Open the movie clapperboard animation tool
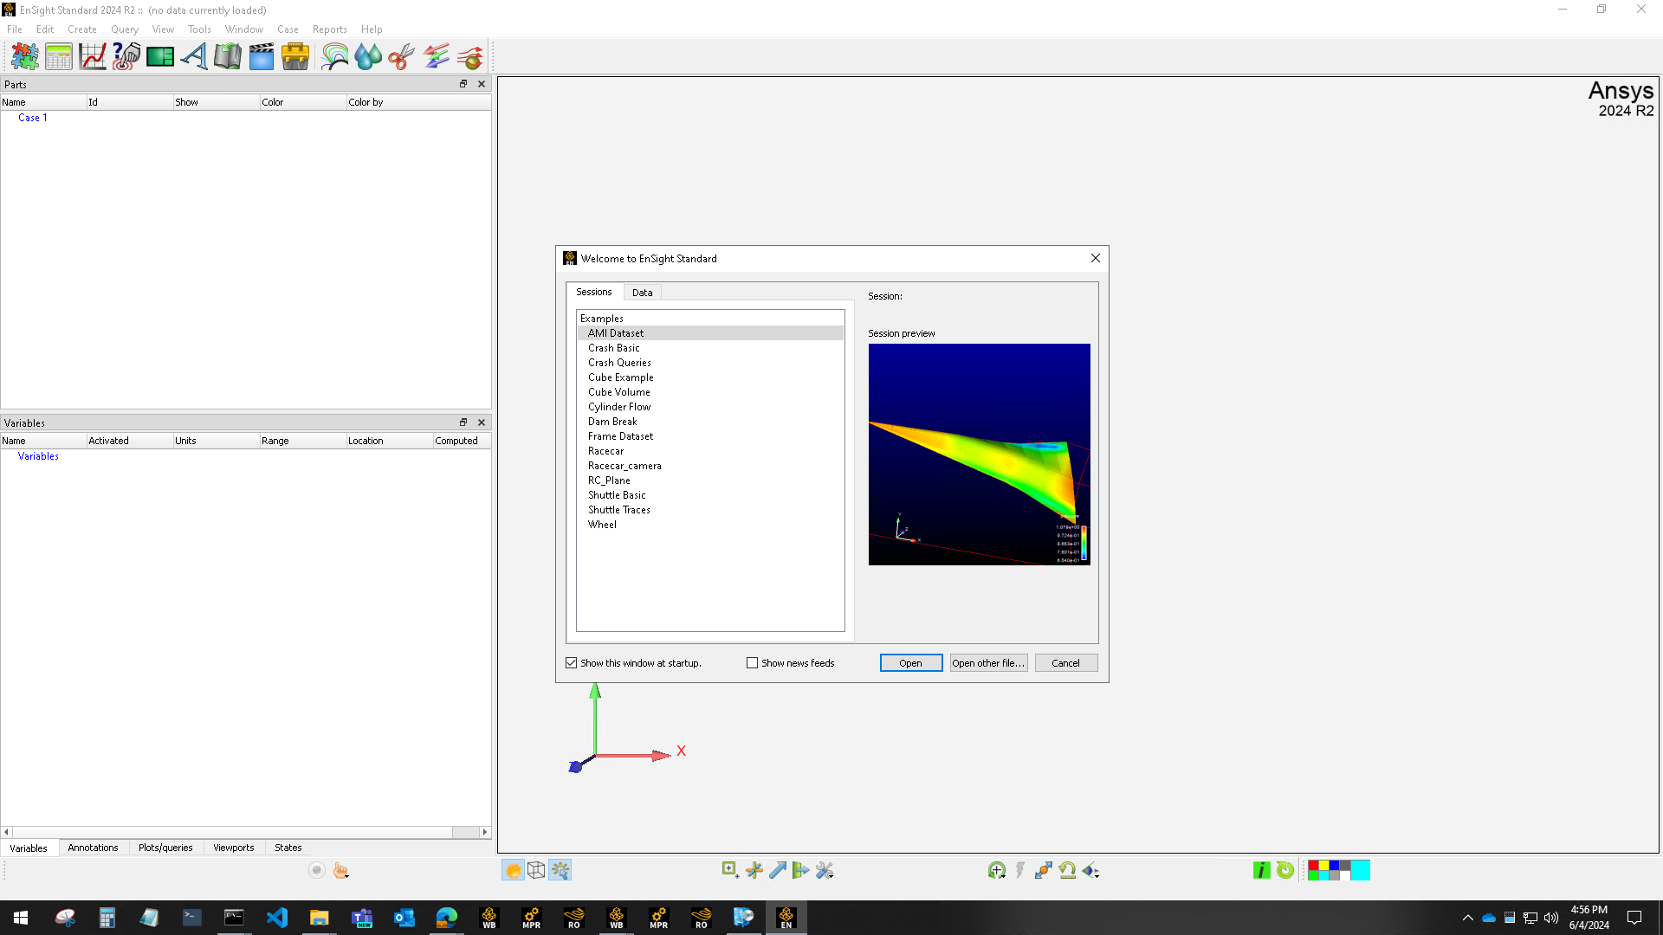 click(x=261, y=56)
